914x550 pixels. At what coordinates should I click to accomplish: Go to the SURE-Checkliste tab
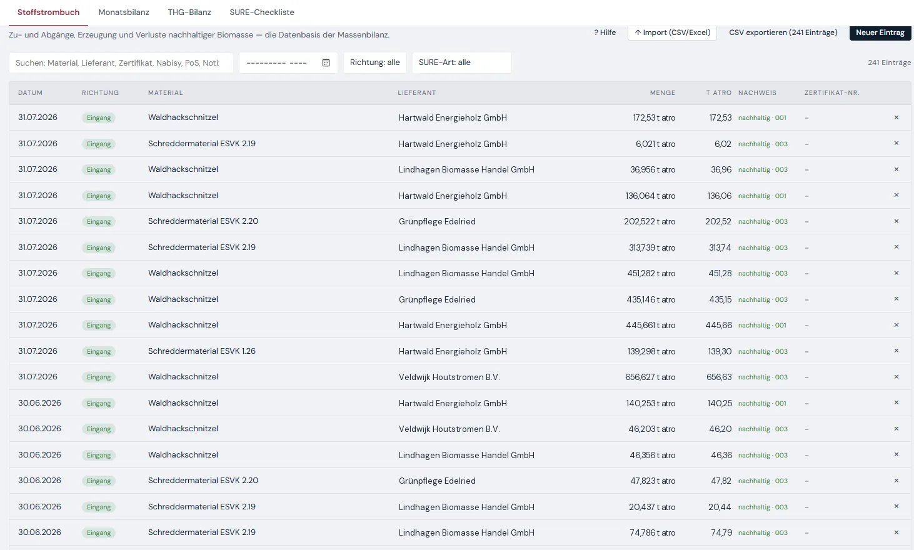pos(262,12)
